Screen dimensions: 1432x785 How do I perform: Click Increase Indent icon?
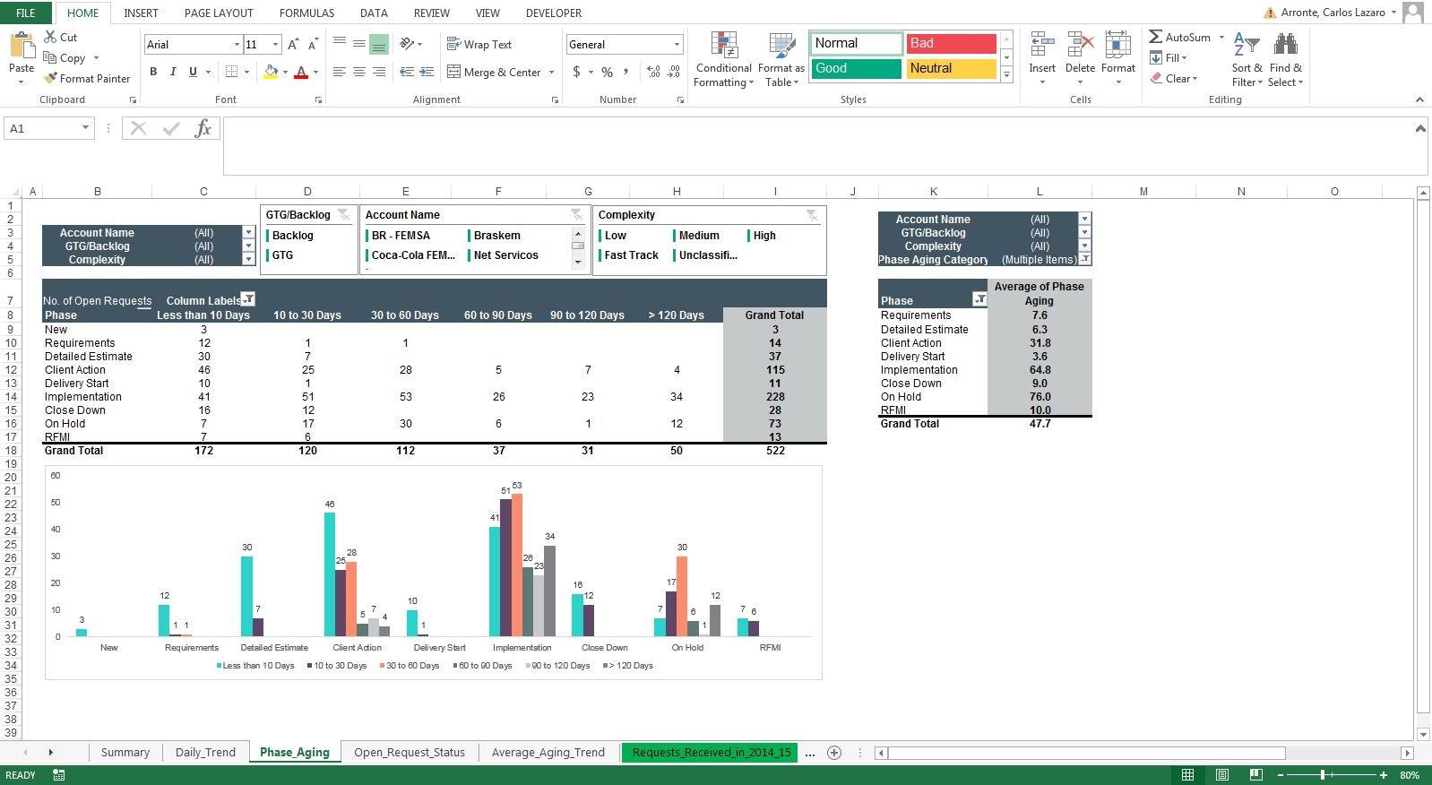[427, 72]
